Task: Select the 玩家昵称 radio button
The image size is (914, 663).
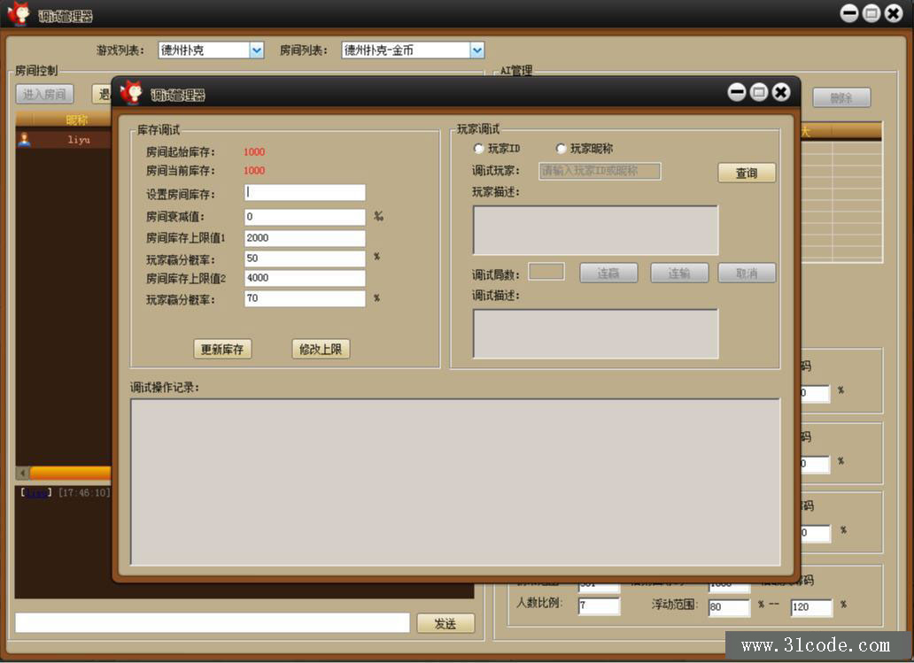Action: pos(561,149)
